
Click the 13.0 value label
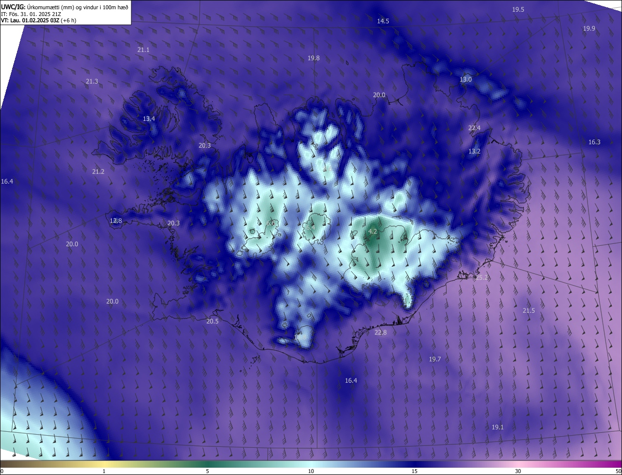(x=466, y=80)
